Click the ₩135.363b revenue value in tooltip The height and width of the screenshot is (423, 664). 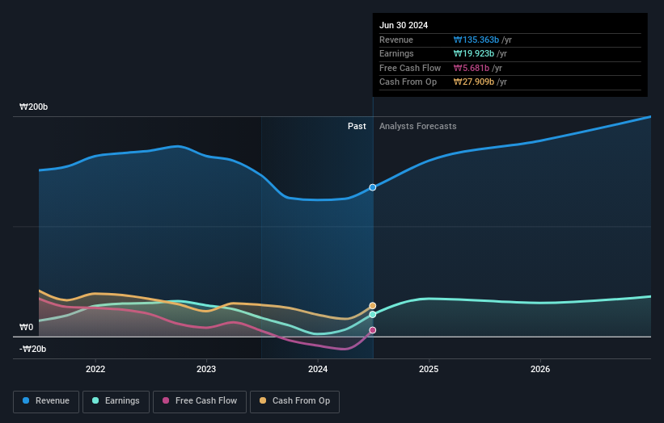pyautogui.click(x=476, y=40)
